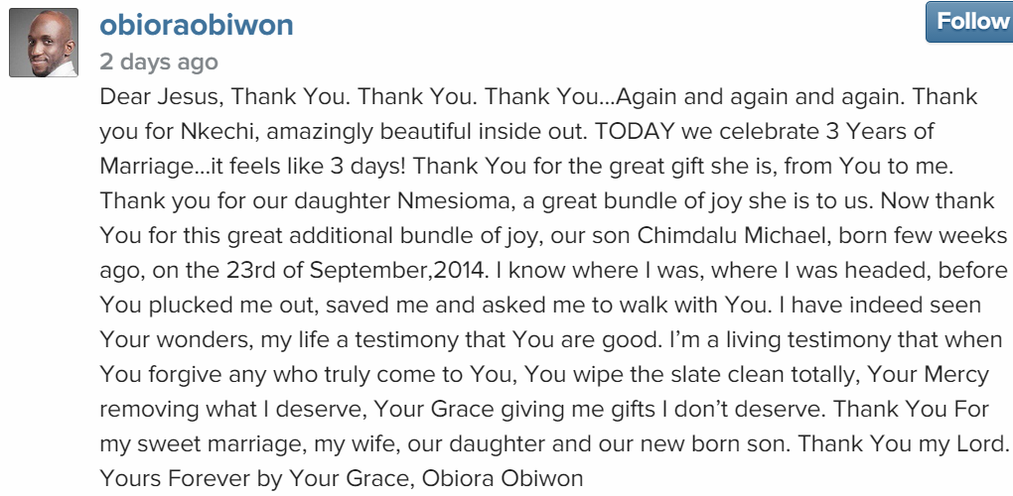This screenshot has height=496, width=1013.
Task: Click the obioraobiwon profile picture
Action: tap(44, 44)
